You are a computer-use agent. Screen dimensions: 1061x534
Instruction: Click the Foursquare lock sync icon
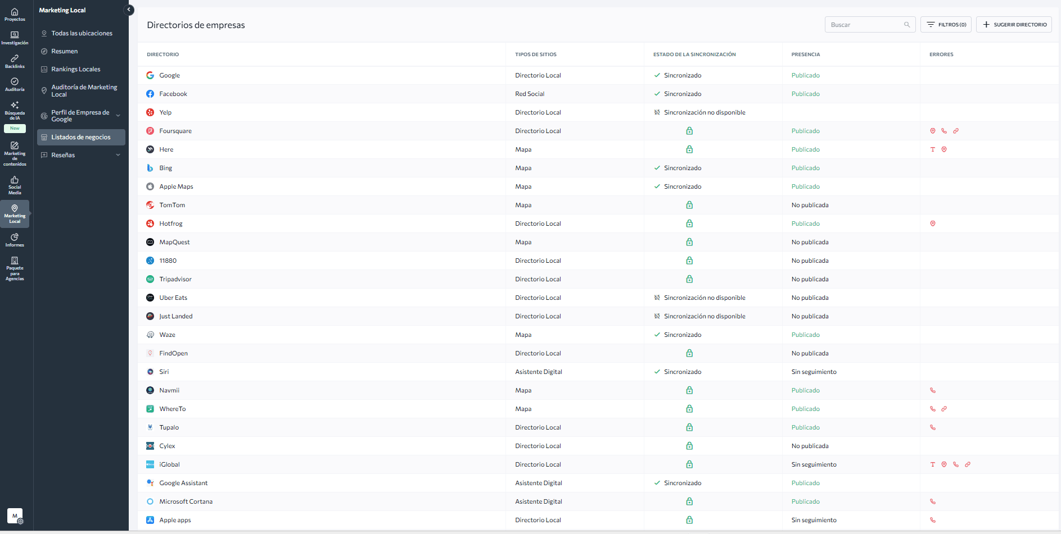pos(689,131)
